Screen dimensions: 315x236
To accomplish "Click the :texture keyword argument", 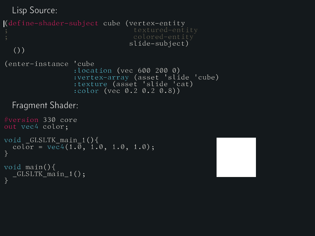I will pos(91,84).
